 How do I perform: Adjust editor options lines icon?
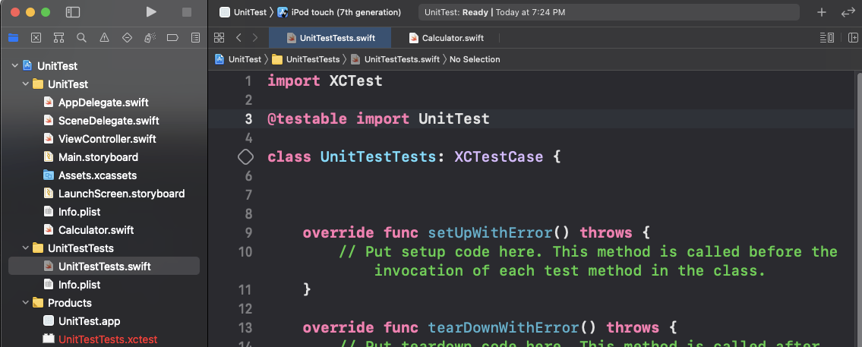(x=827, y=37)
